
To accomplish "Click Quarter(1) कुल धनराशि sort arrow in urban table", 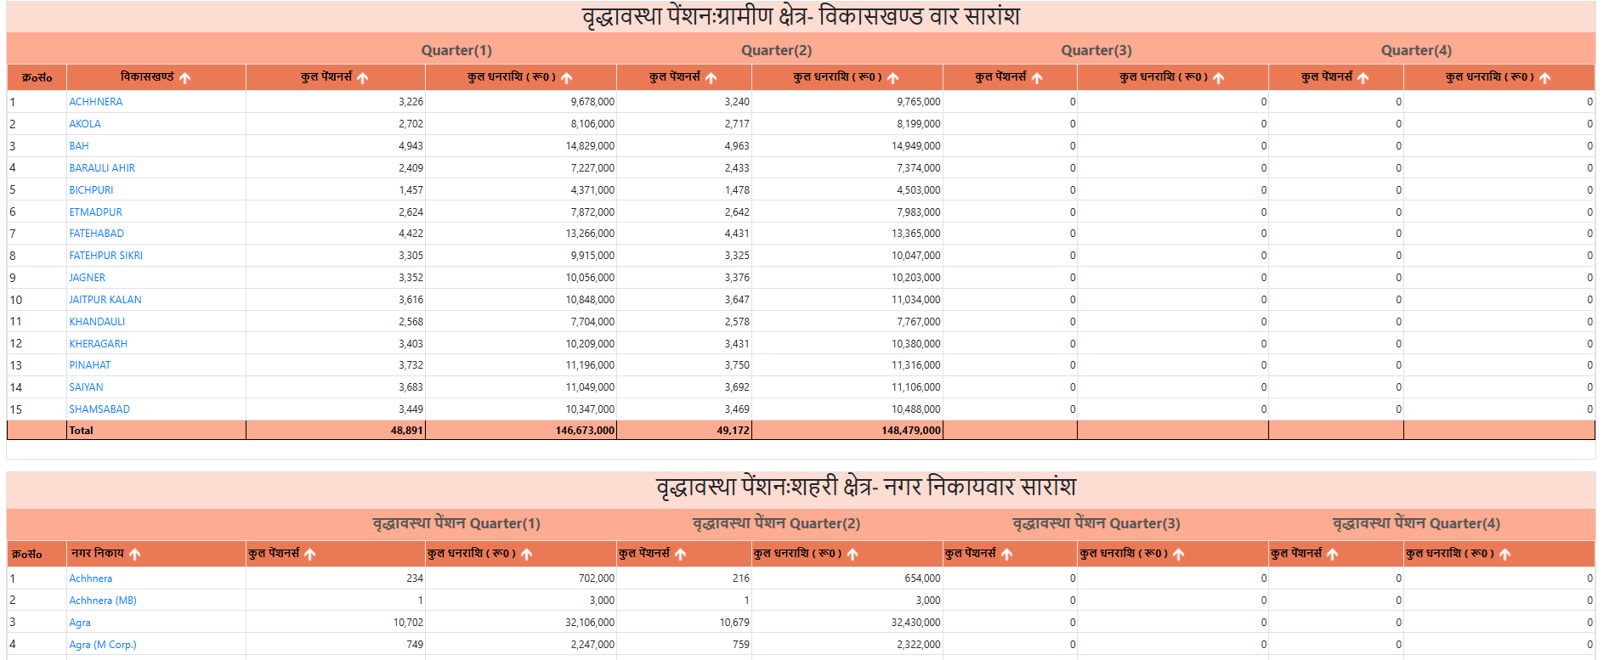I will pyautogui.click(x=527, y=555).
